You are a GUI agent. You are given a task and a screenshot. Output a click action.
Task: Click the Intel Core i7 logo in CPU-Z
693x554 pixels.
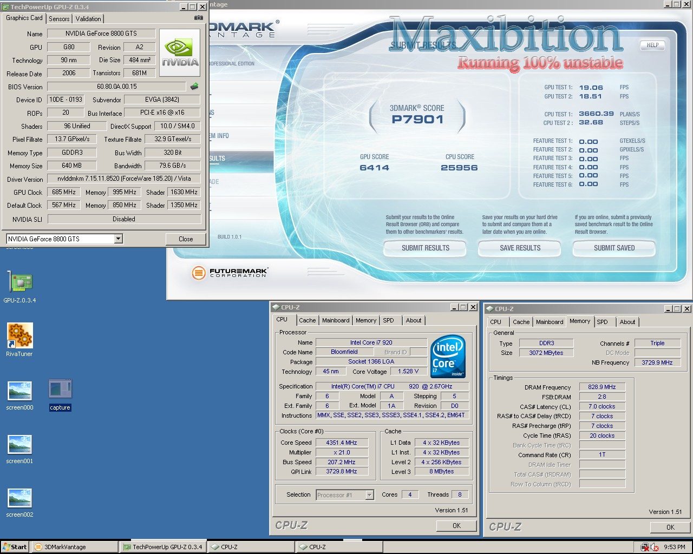448,357
